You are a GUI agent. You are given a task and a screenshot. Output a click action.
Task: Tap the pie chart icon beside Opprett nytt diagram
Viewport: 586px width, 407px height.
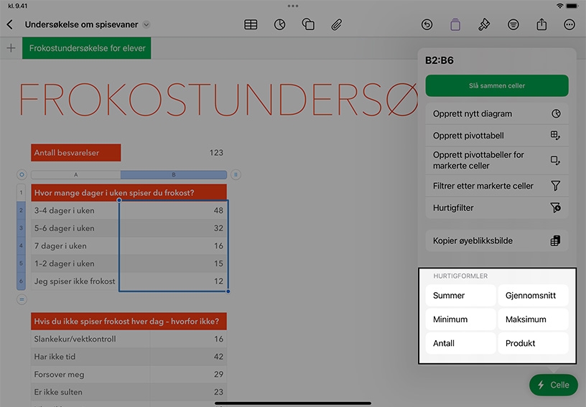(556, 113)
